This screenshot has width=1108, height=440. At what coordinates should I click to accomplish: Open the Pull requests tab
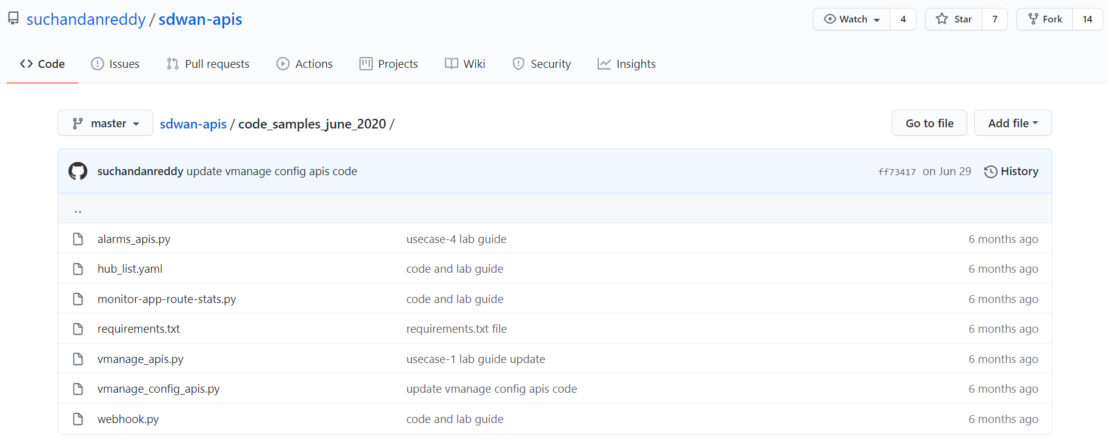click(208, 64)
